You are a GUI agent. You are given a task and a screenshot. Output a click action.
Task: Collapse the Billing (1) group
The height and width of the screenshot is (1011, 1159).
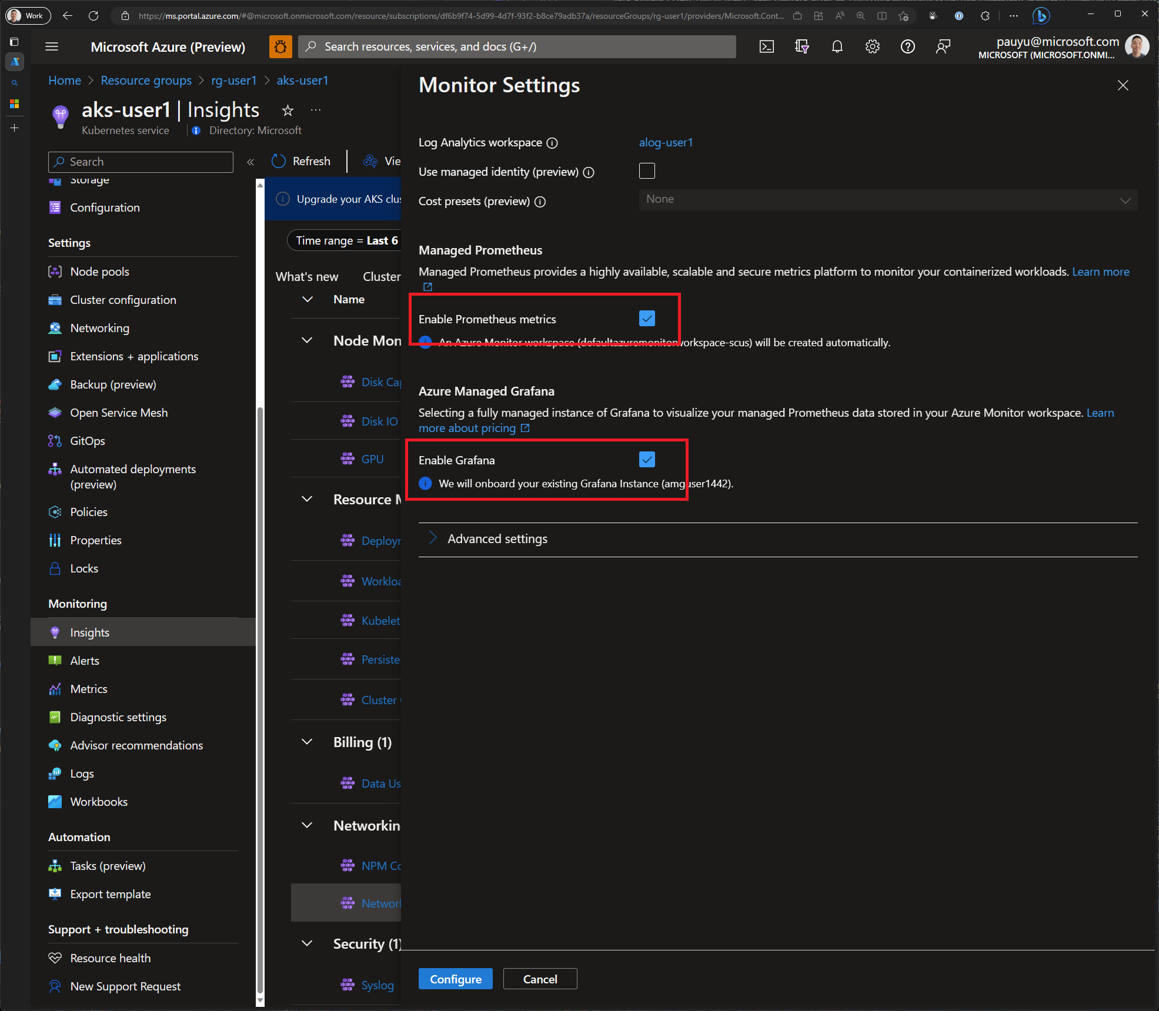(x=307, y=742)
